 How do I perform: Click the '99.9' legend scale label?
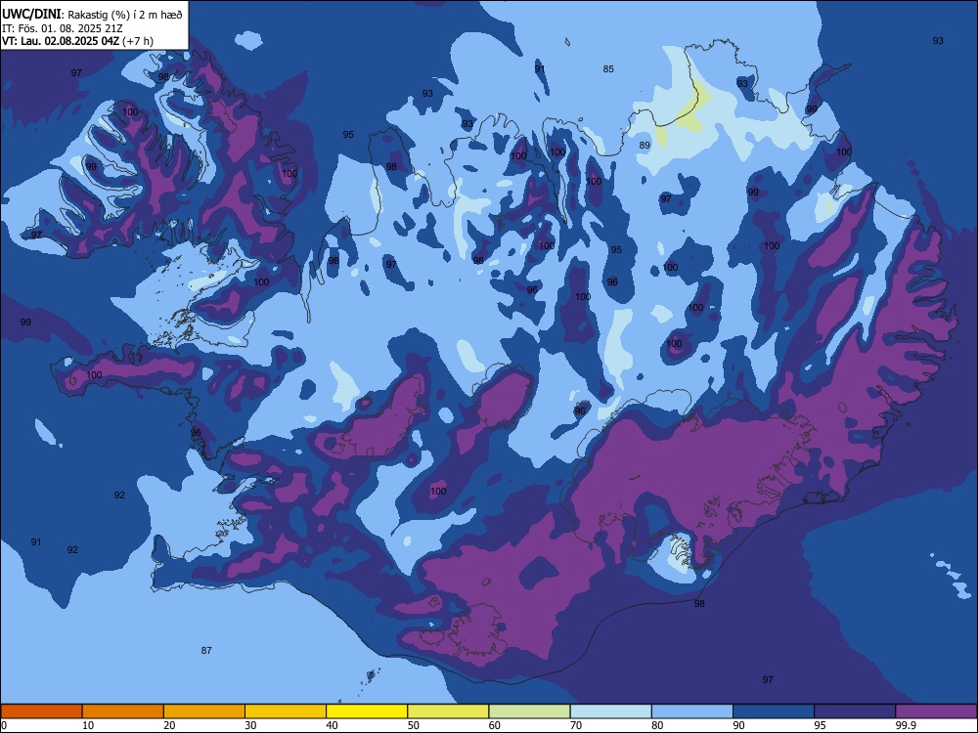click(x=905, y=725)
